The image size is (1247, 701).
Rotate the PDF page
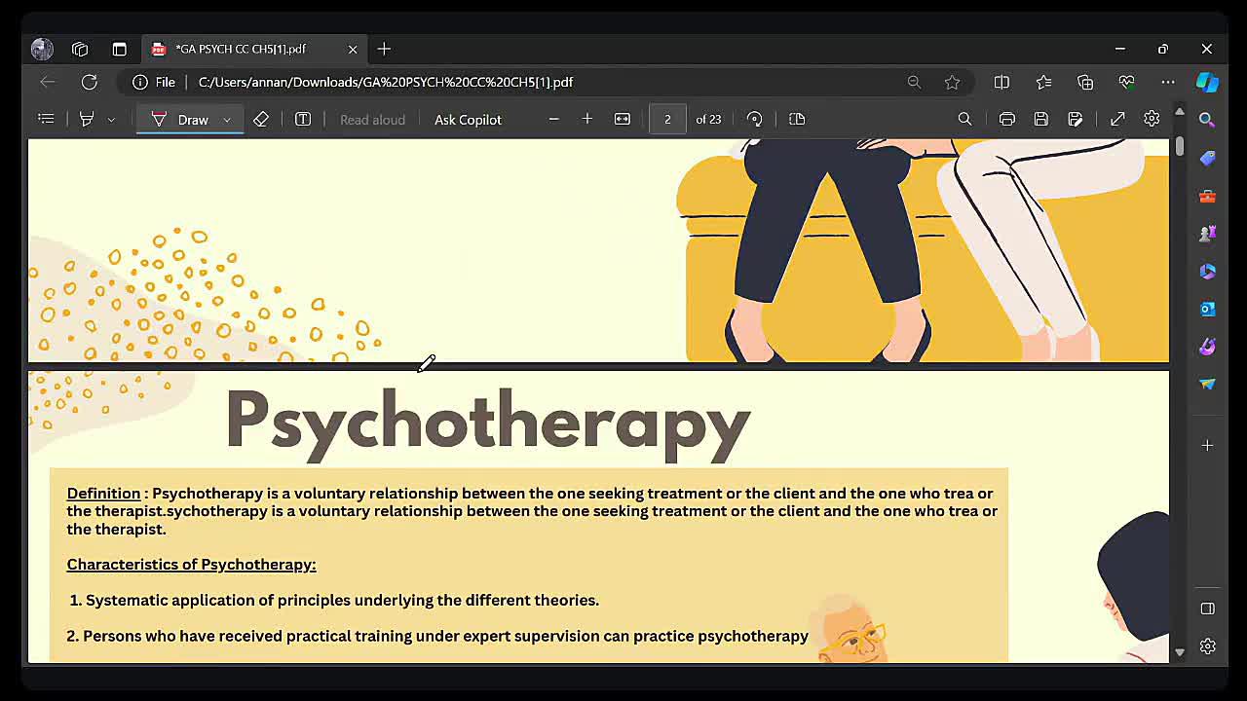754,119
